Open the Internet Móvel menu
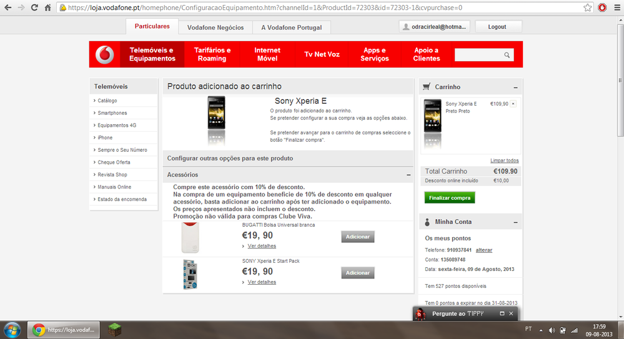Viewport: 624px width, 339px height. [267, 54]
